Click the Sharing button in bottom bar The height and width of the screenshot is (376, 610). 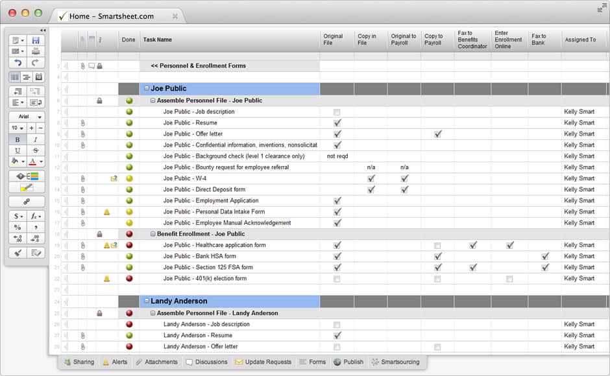79,362
